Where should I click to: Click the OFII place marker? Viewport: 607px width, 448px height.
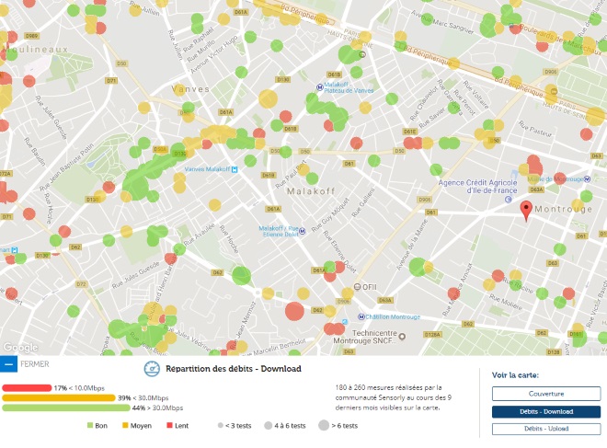359,286
